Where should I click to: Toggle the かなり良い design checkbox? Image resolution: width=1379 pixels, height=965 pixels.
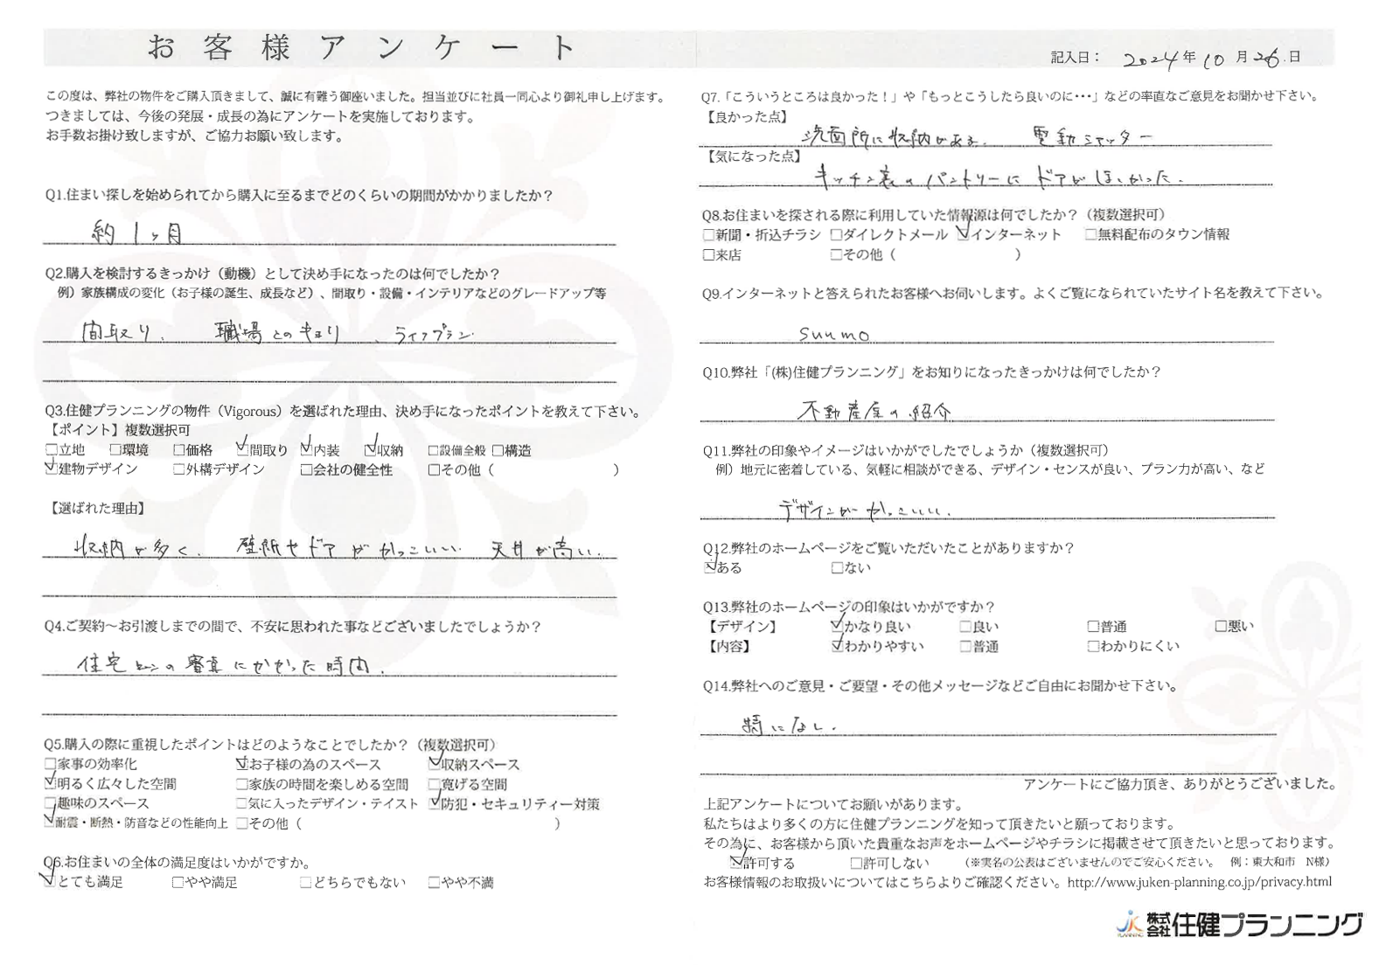pos(837,627)
